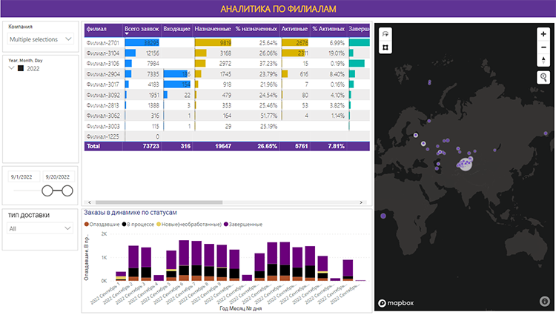Screen dimensions: 556x315
Task: Select Филиал-2701 row in table
Action: click(103, 44)
